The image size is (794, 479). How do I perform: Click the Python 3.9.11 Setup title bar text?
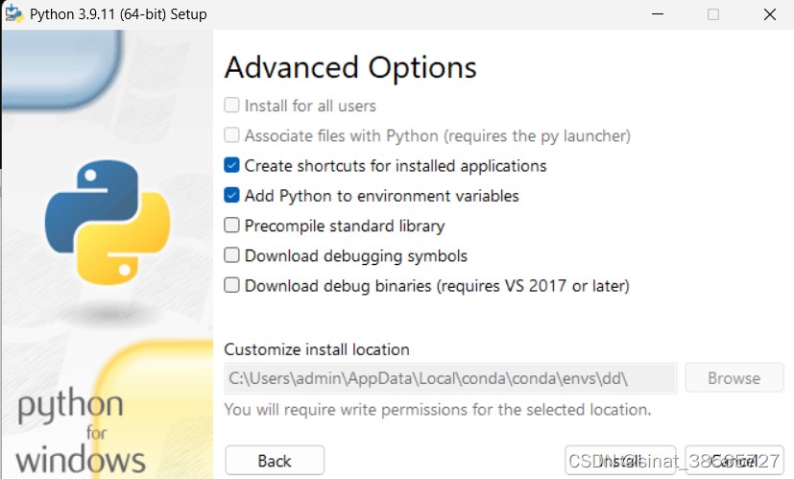point(118,14)
